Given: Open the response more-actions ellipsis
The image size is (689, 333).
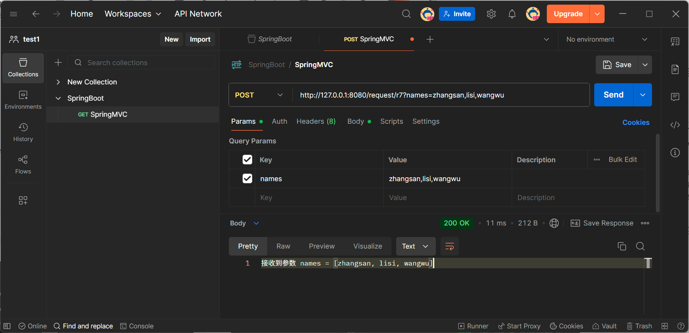Looking at the screenshot, I should tap(645, 223).
